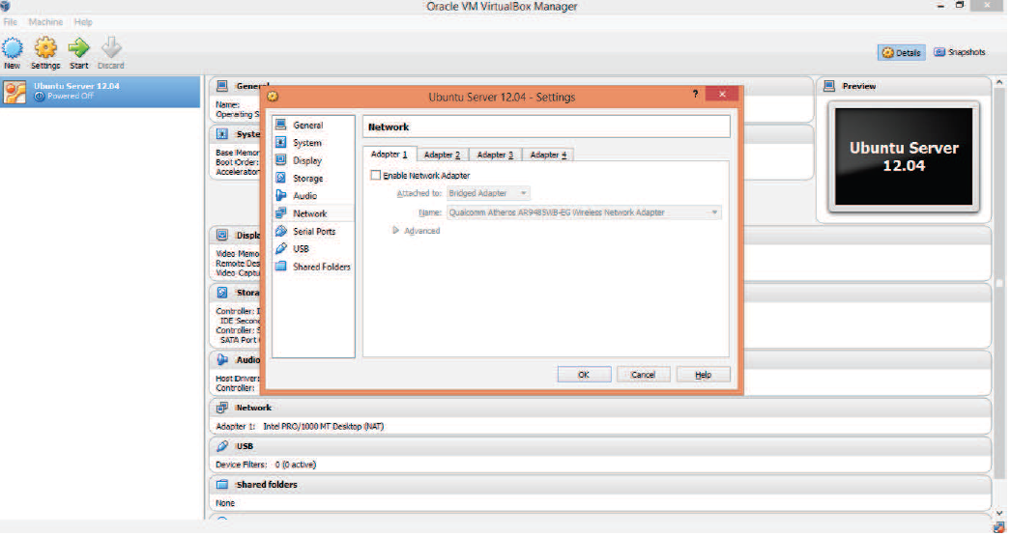Click the Audio section icon in details

point(222,359)
